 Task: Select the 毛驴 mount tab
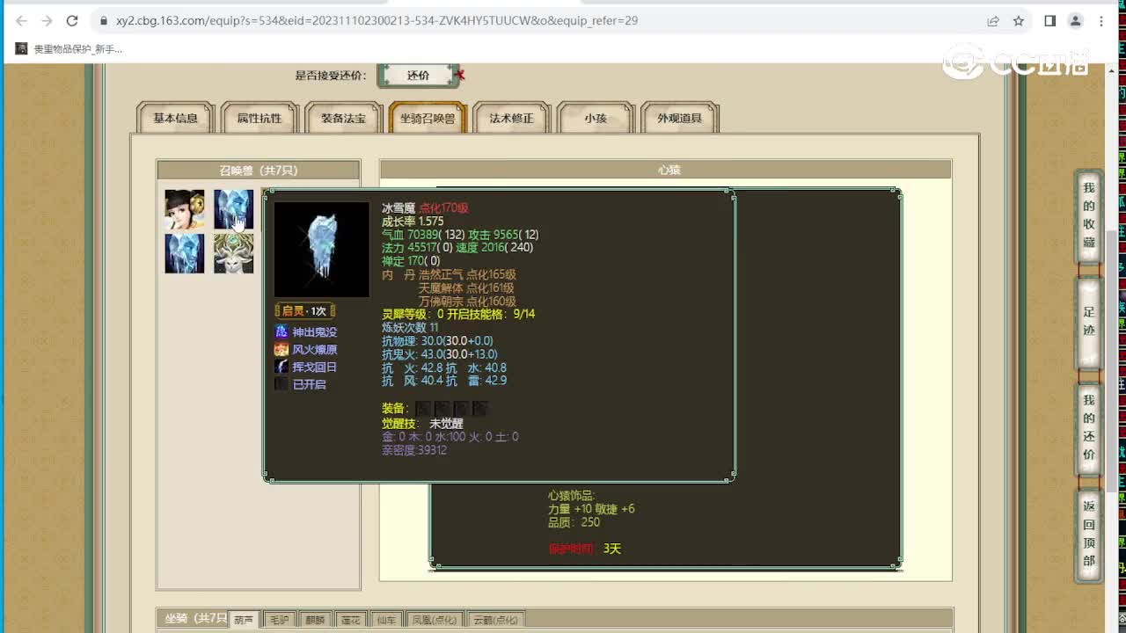point(279,620)
